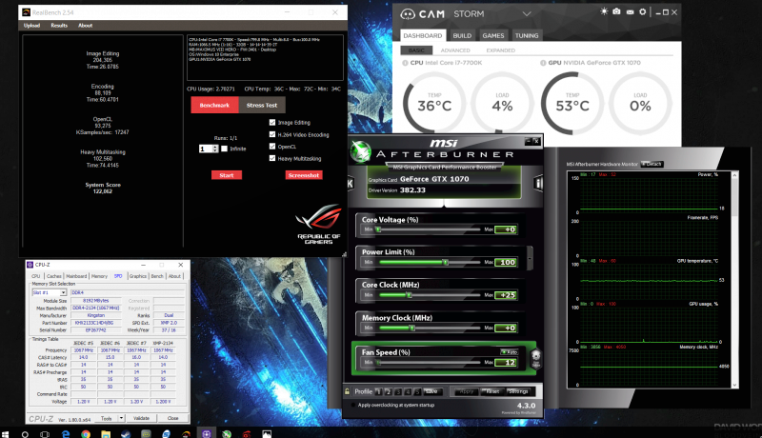Open the CPU-Z Memory tab

tap(99, 276)
